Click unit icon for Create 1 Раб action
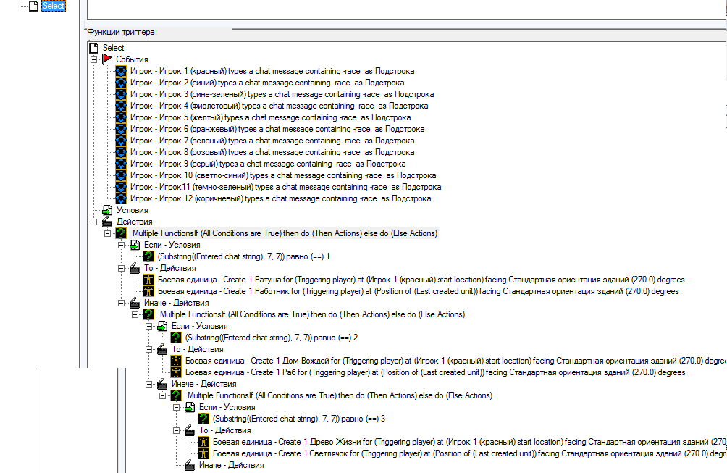The height and width of the screenshot is (473, 727). coord(176,372)
